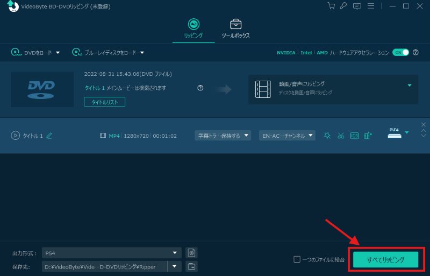Open the 出力形式 PS4 combo box
430x276 pixels.
pos(112,253)
